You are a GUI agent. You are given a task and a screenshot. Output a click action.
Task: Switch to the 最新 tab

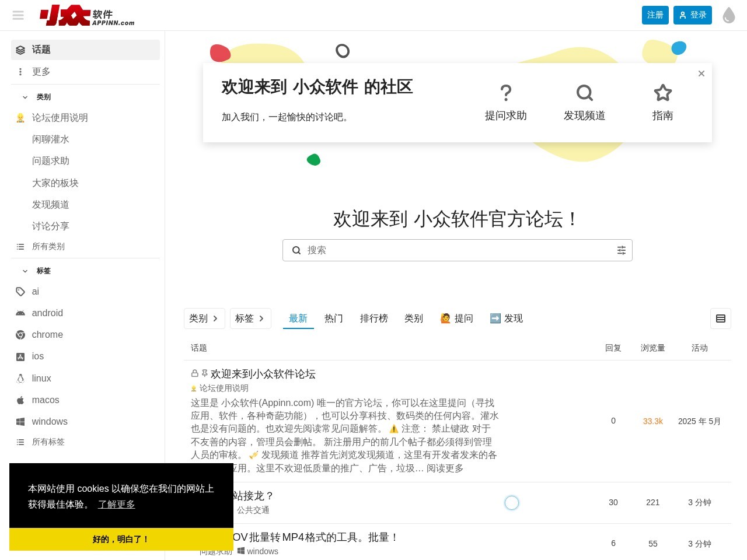298,318
